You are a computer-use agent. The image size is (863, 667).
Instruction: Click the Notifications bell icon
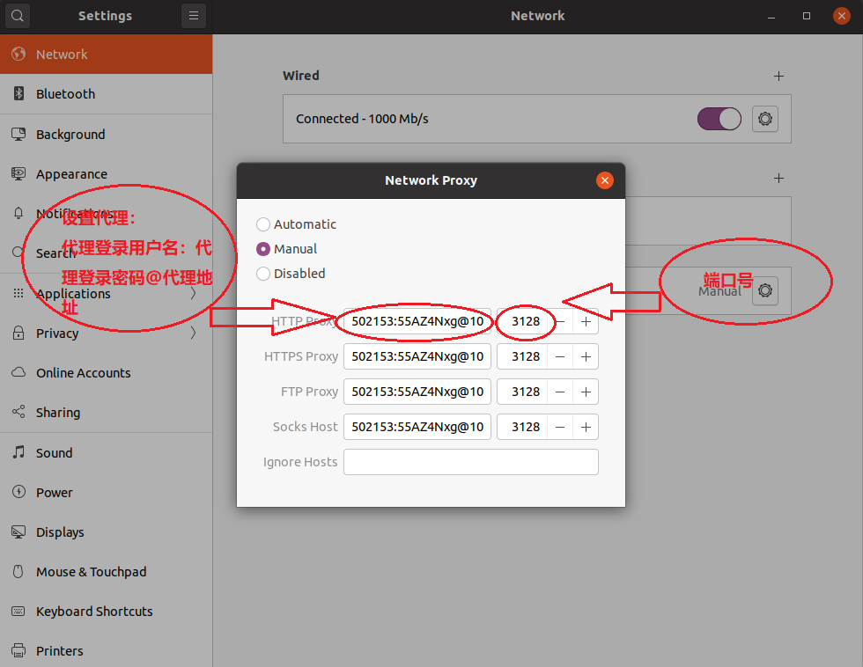18,213
